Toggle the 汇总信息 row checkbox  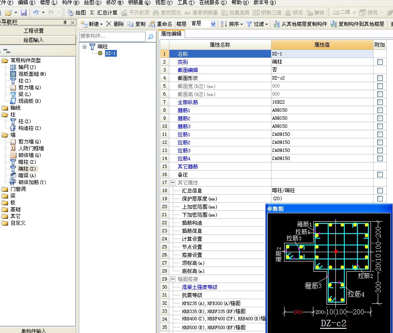pyautogui.click(x=380, y=190)
